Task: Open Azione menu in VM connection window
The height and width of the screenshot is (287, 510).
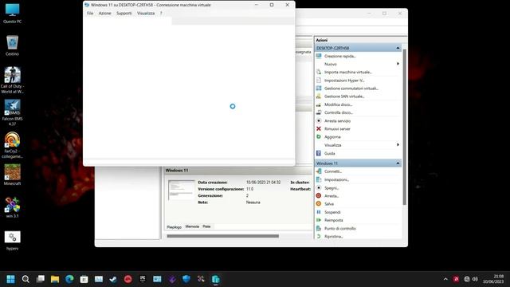Action: (104, 14)
